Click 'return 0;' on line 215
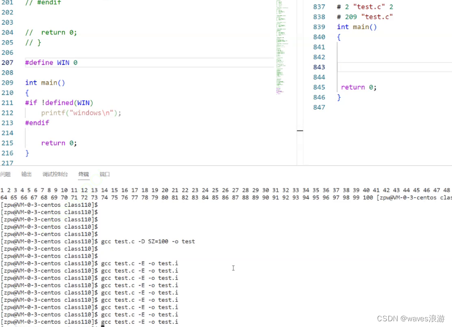The width and height of the screenshot is (452, 327). point(59,143)
